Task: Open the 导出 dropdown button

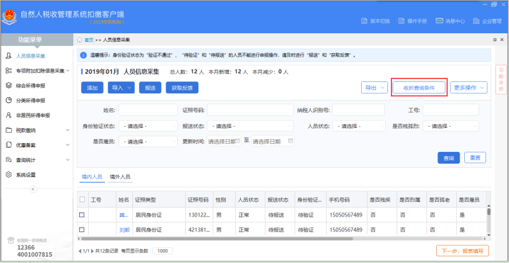Action: pyautogui.click(x=375, y=88)
